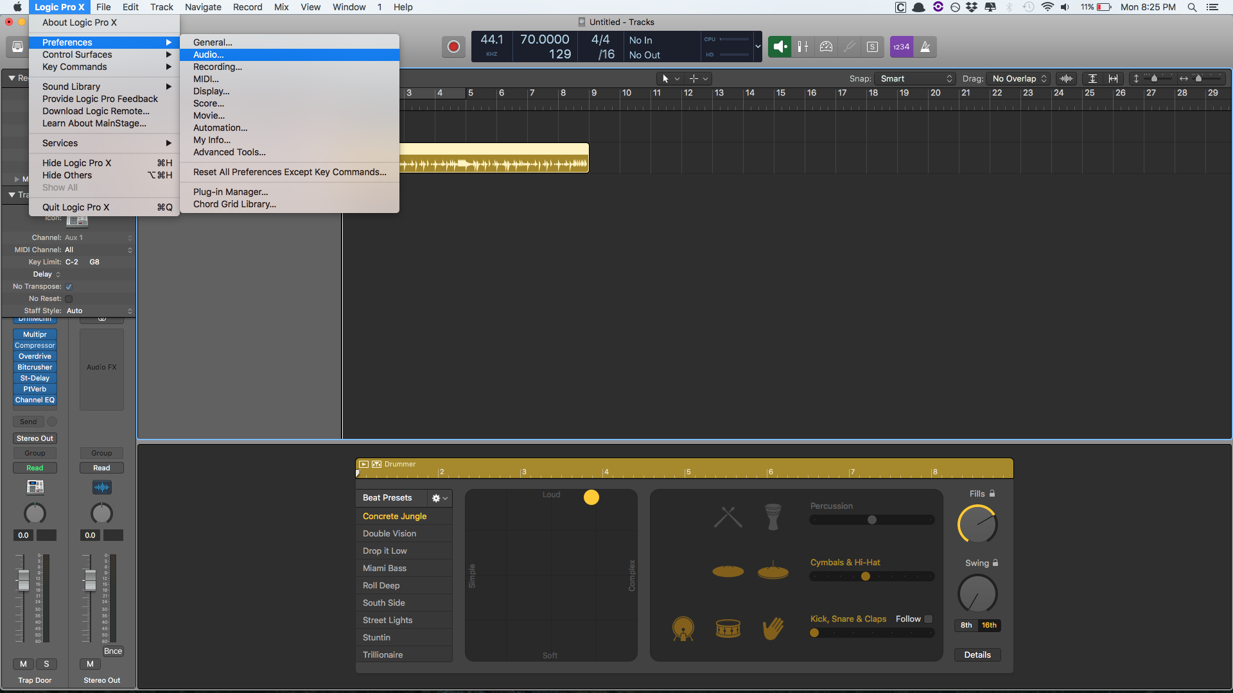This screenshot has height=693, width=1233.
Task: Click the horizontal auto zoom button
Action: [1113, 78]
